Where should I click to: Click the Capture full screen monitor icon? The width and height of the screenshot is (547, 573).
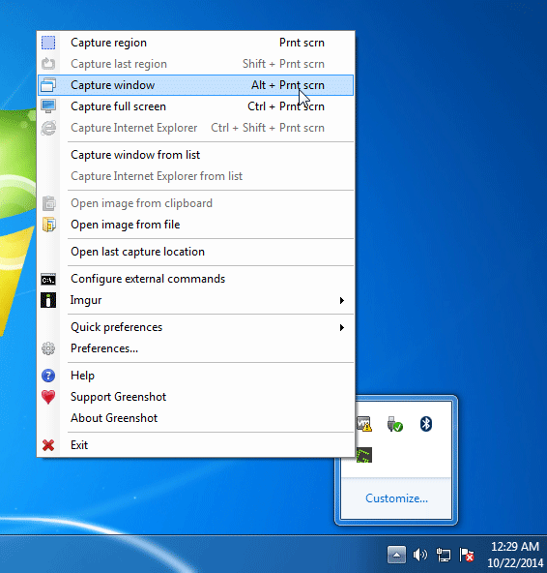point(48,106)
